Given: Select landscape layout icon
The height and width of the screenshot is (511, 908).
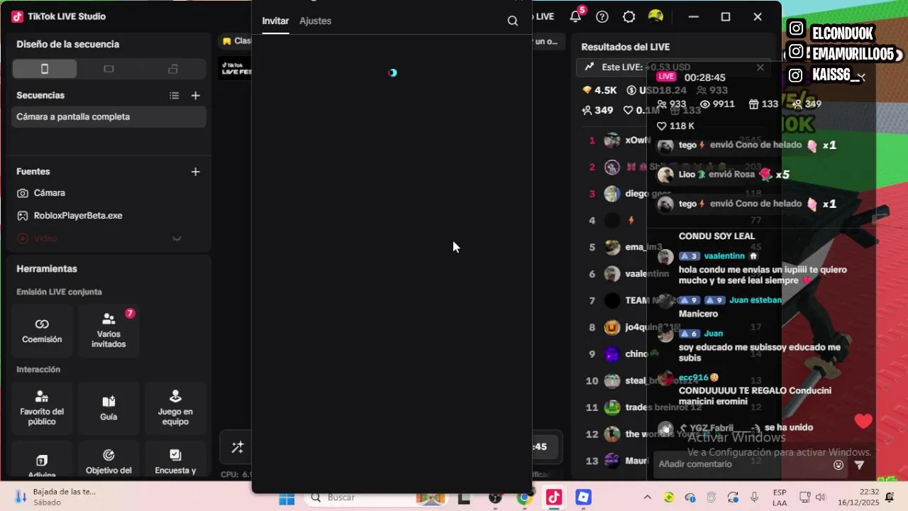Looking at the screenshot, I should tap(109, 69).
